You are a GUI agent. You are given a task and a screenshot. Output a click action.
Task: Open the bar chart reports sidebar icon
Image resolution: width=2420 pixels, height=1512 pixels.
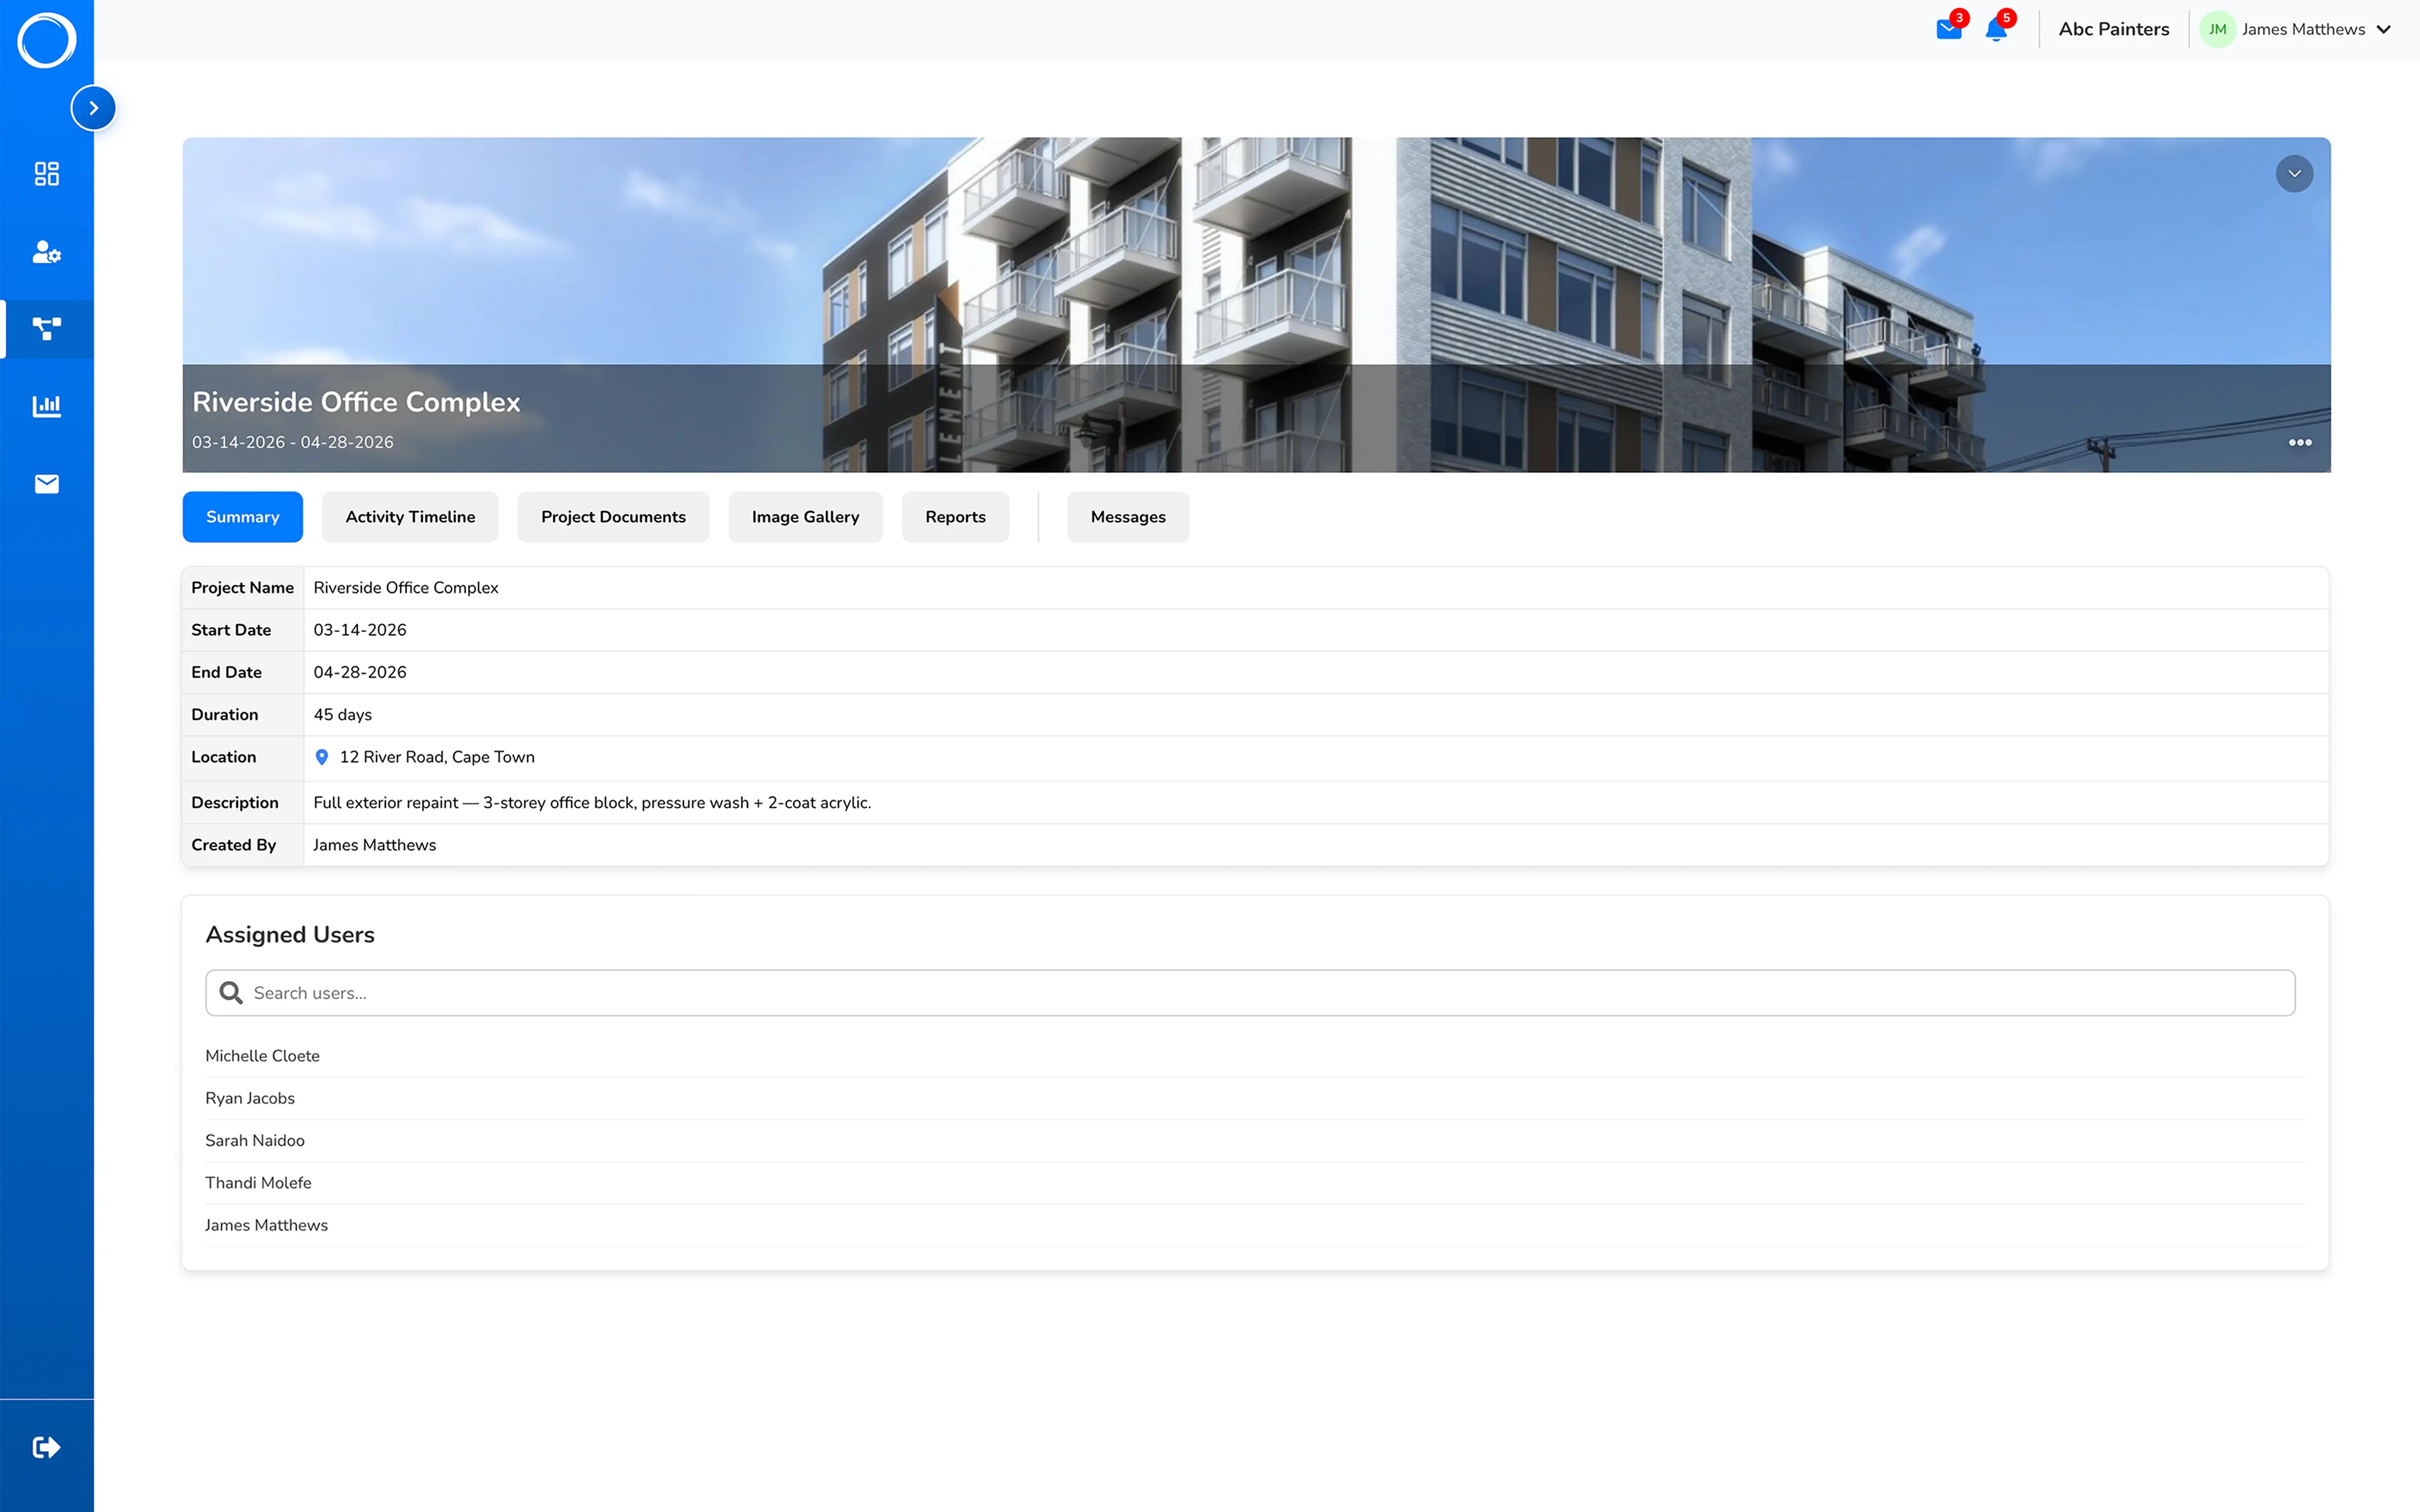coord(47,406)
